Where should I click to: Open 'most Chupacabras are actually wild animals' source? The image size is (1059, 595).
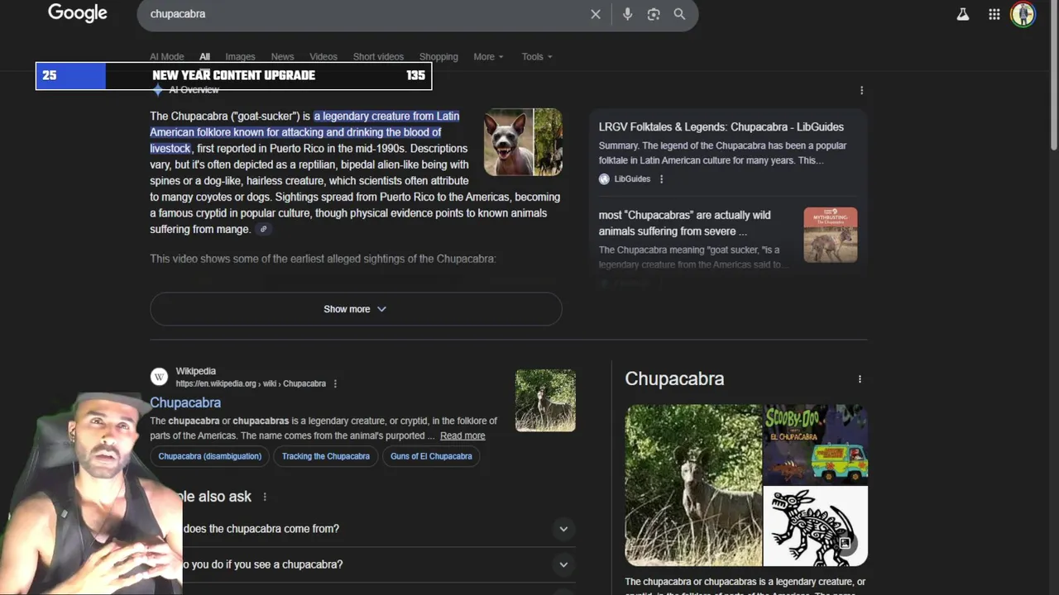pyautogui.click(x=685, y=223)
